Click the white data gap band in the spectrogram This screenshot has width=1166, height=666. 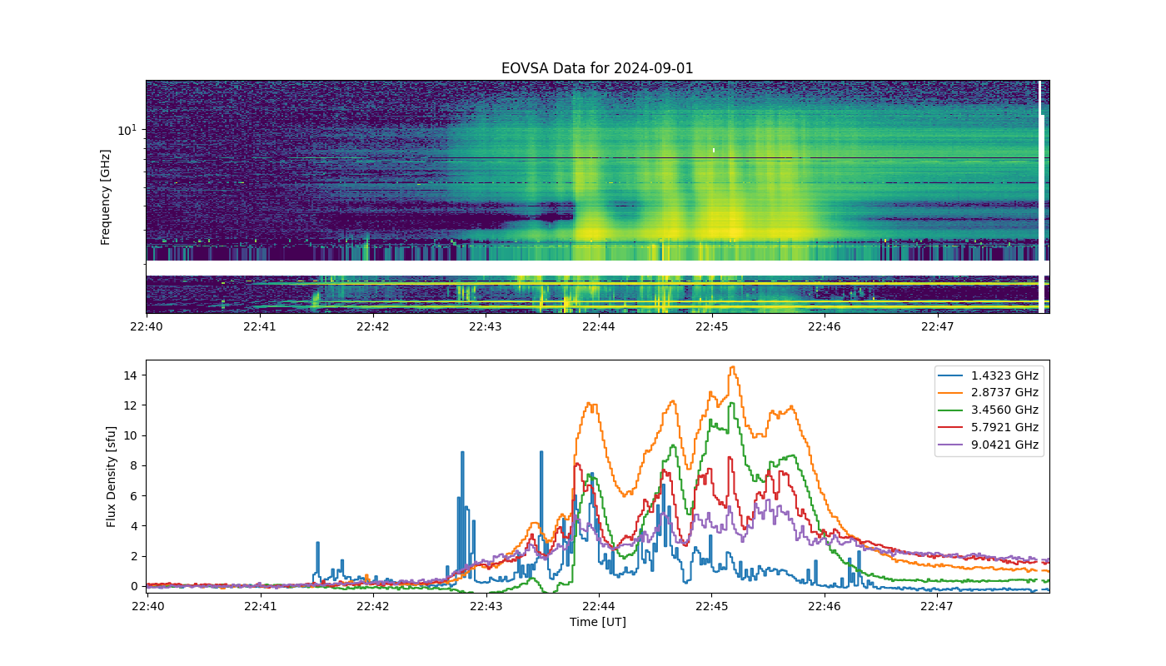click(591, 268)
